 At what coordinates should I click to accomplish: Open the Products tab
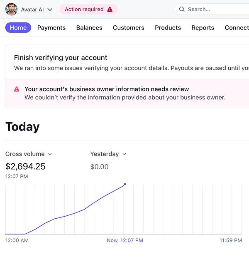(168, 28)
